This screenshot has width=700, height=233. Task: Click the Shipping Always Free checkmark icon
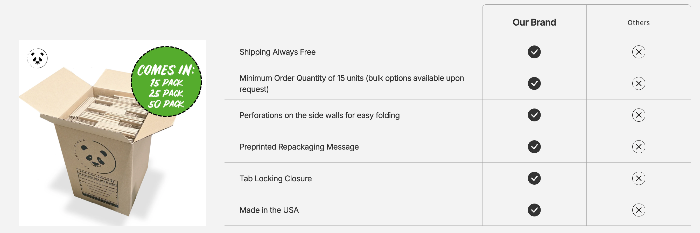coord(534,52)
